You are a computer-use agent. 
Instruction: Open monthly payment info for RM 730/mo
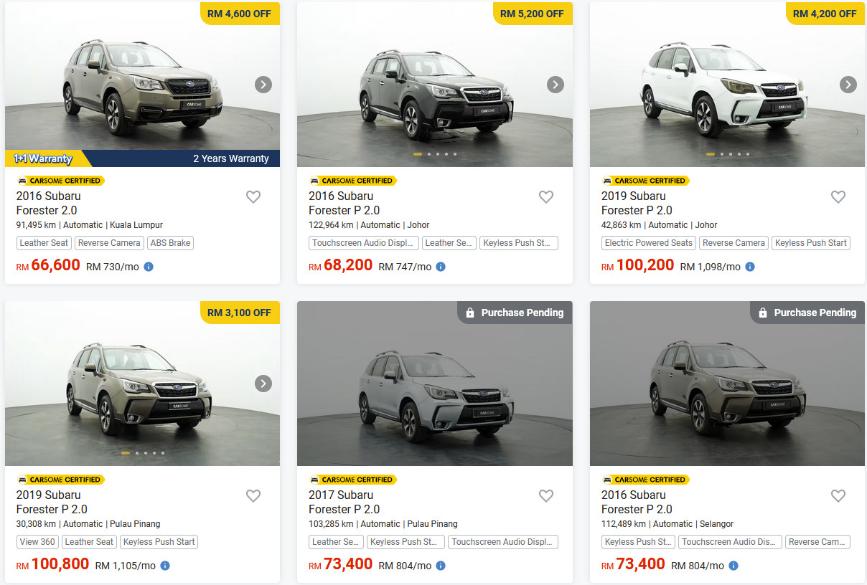pos(149,267)
